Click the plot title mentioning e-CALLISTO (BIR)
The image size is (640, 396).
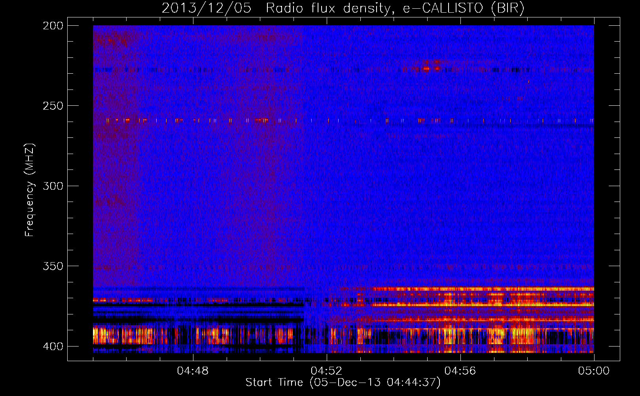[343, 8]
